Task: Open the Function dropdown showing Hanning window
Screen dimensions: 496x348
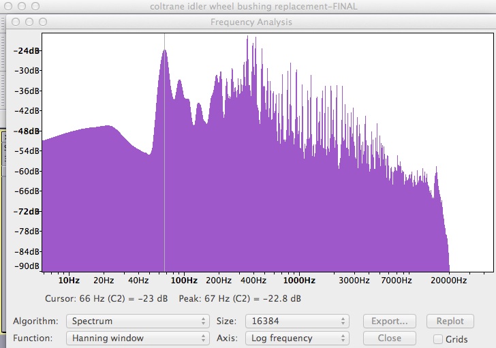Action: 138,338
